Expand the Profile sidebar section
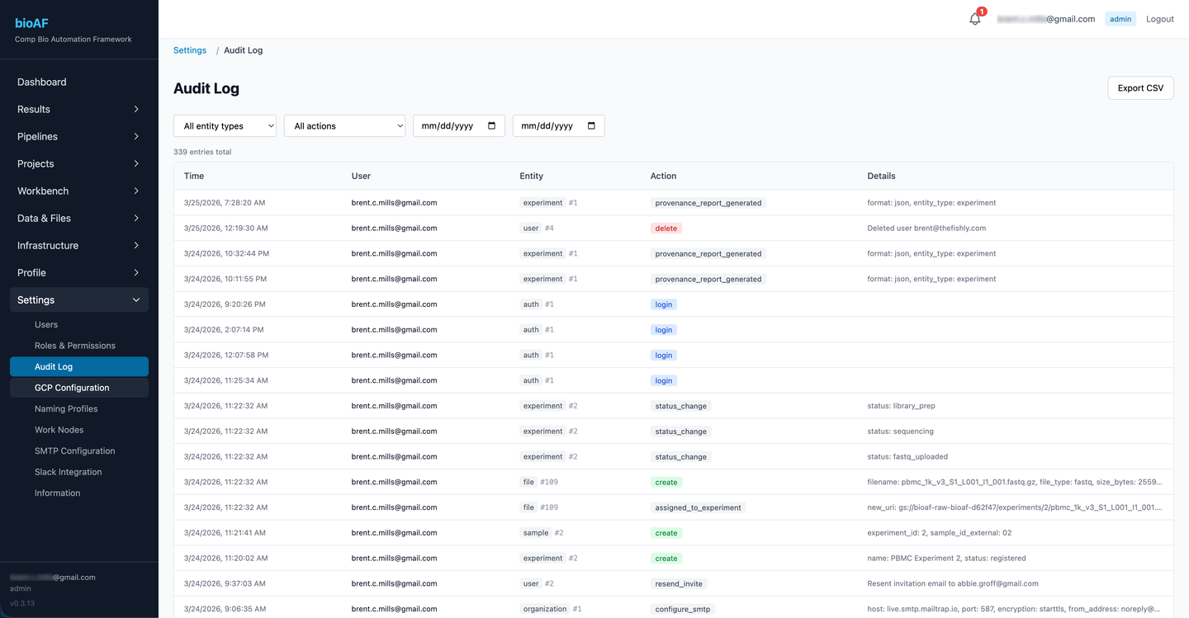 point(79,272)
